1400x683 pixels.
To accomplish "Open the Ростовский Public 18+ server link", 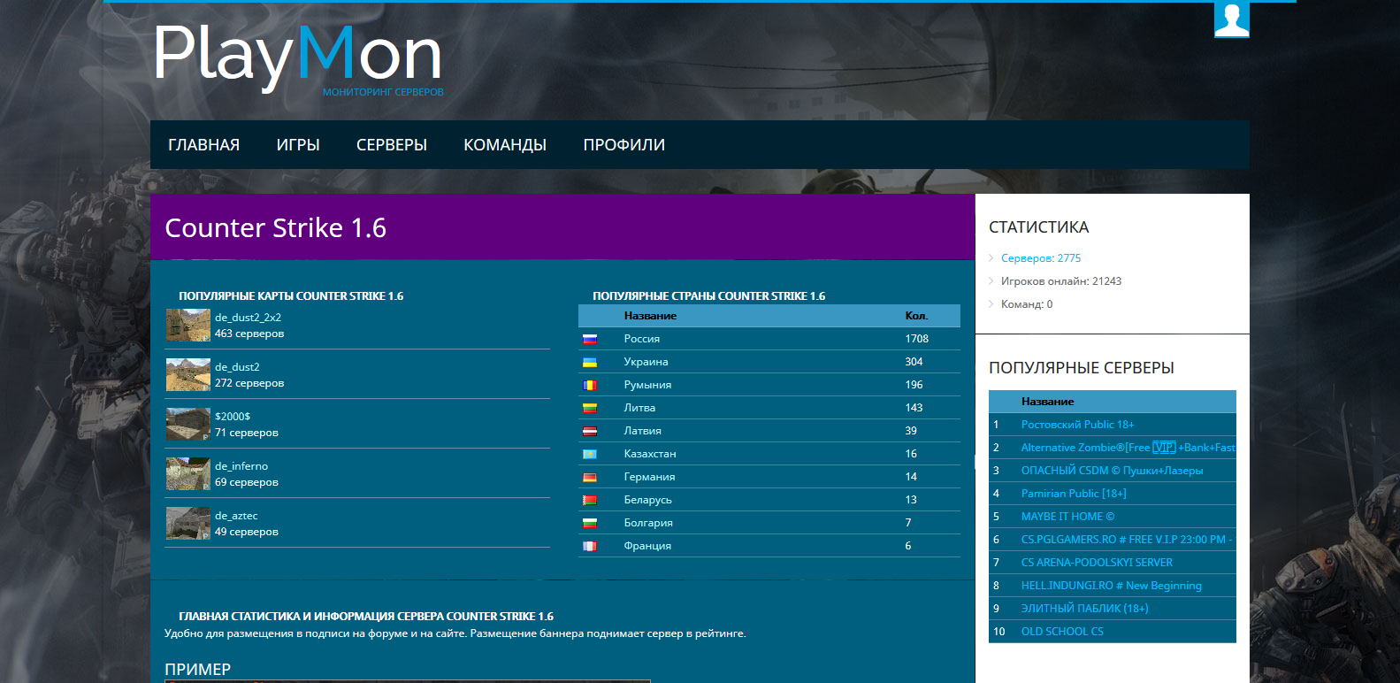I will [1077, 425].
